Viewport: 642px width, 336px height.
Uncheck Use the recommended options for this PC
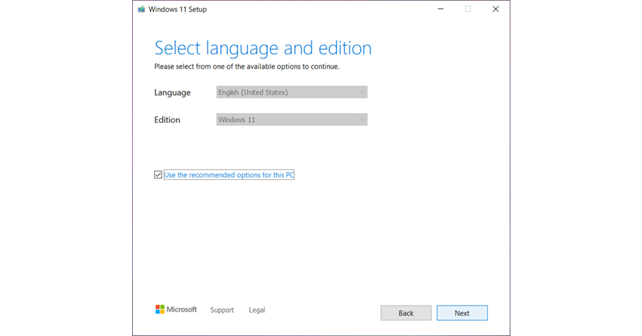click(x=158, y=174)
